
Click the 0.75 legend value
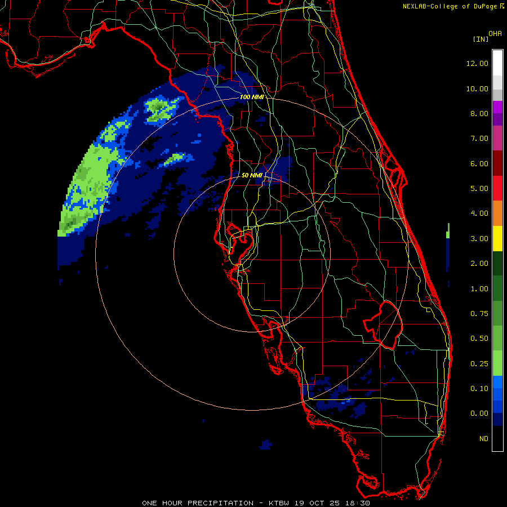tap(479, 314)
